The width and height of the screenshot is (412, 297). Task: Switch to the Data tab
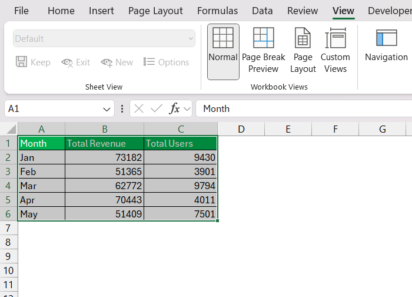[263, 11]
